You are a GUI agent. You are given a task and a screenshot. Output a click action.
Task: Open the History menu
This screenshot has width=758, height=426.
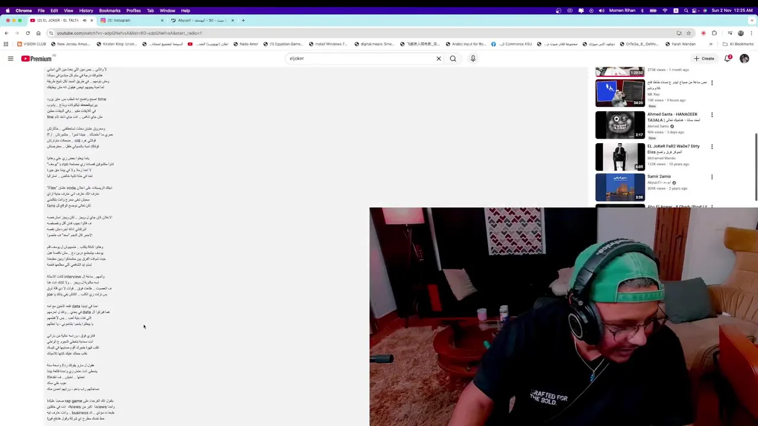[86, 11]
